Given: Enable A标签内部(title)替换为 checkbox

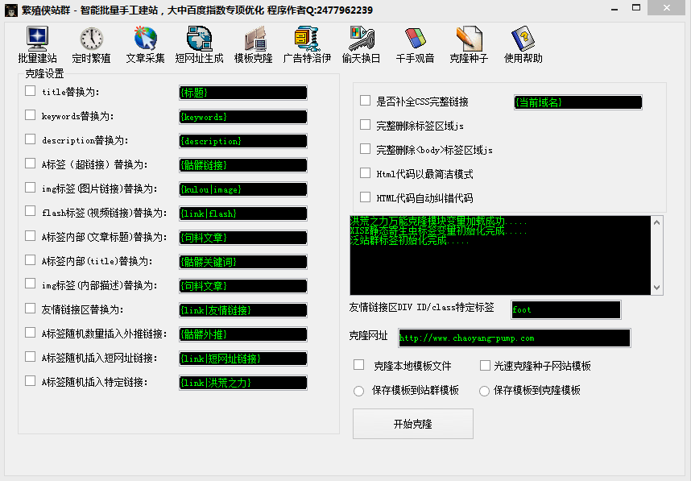Looking at the screenshot, I should click(x=31, y=260).
